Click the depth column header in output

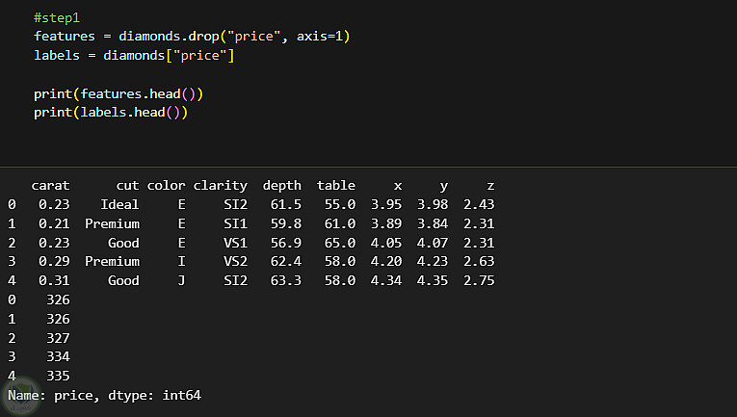(x=281, y=185)
